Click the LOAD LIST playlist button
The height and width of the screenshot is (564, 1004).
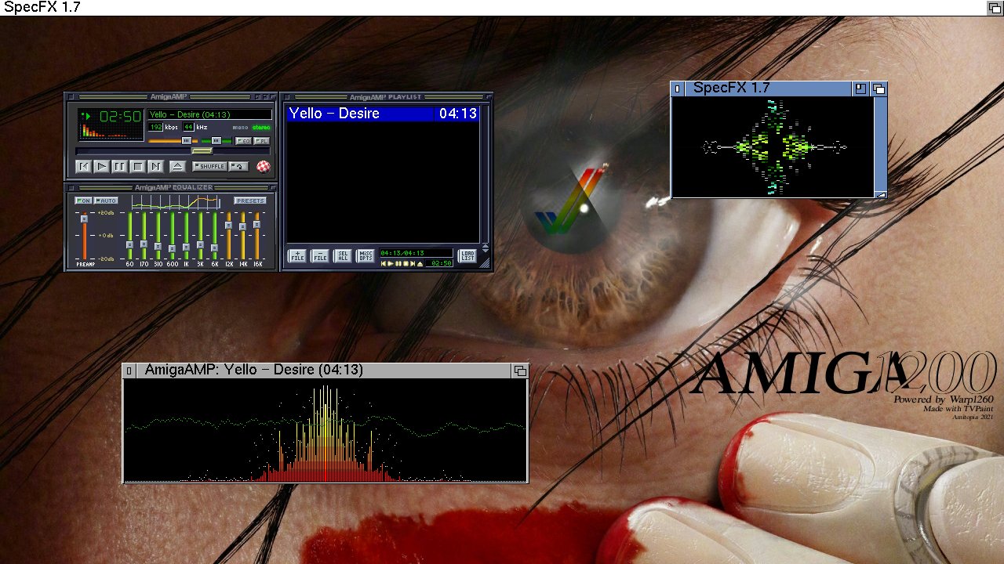[467, 255]
